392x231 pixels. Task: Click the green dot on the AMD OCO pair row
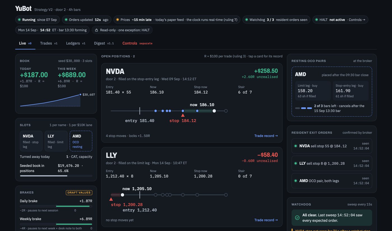(295, 181)
